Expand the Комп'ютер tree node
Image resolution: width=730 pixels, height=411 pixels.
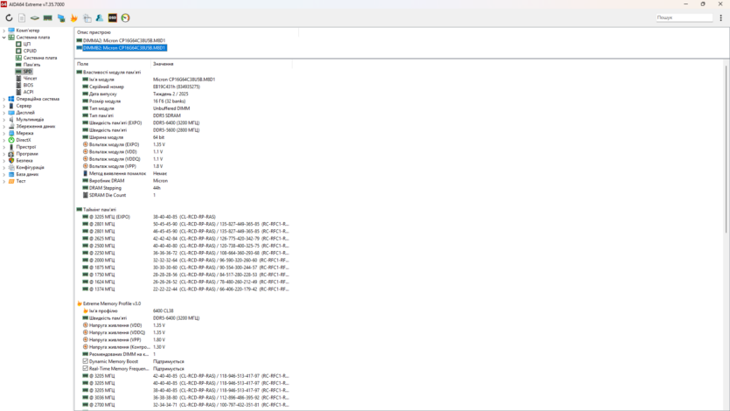(4, 31)
